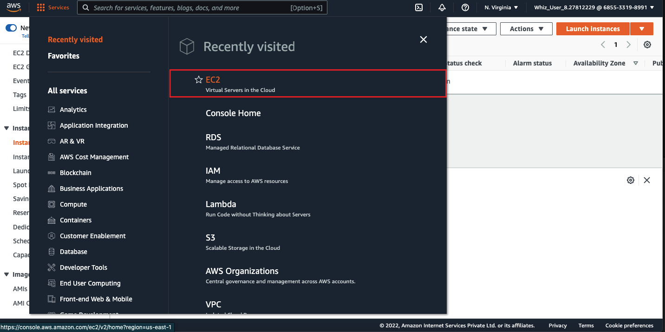Open the Whiz_User account dropdown
Screen dimensions: 665x332
point(594,7)
